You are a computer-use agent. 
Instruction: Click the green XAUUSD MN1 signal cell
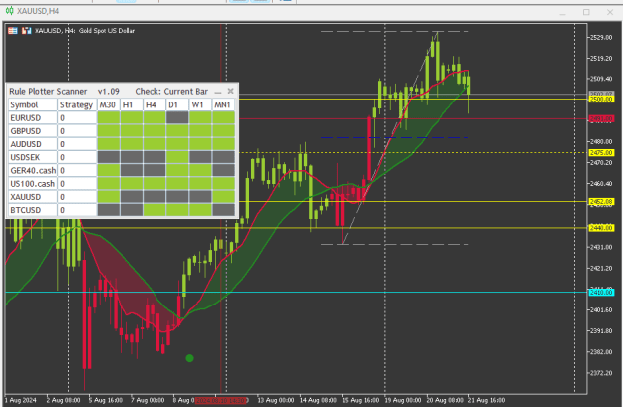pos(223,197)
